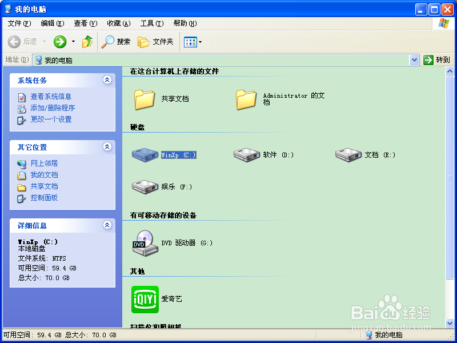Image resolution: width=457 pixels, height=343 pixels.
Task: Click the 在这台计算机上存储的文件 header
Action: click(174, 71)
